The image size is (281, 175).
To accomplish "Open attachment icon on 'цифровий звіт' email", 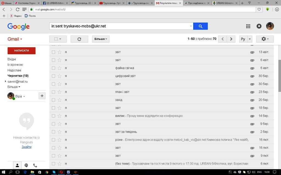I will pos(252,76).
